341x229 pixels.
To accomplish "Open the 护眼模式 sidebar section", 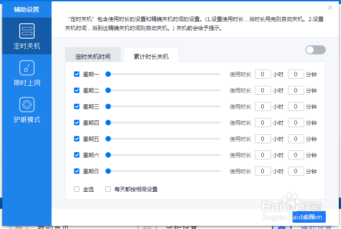I will [27, 110].
